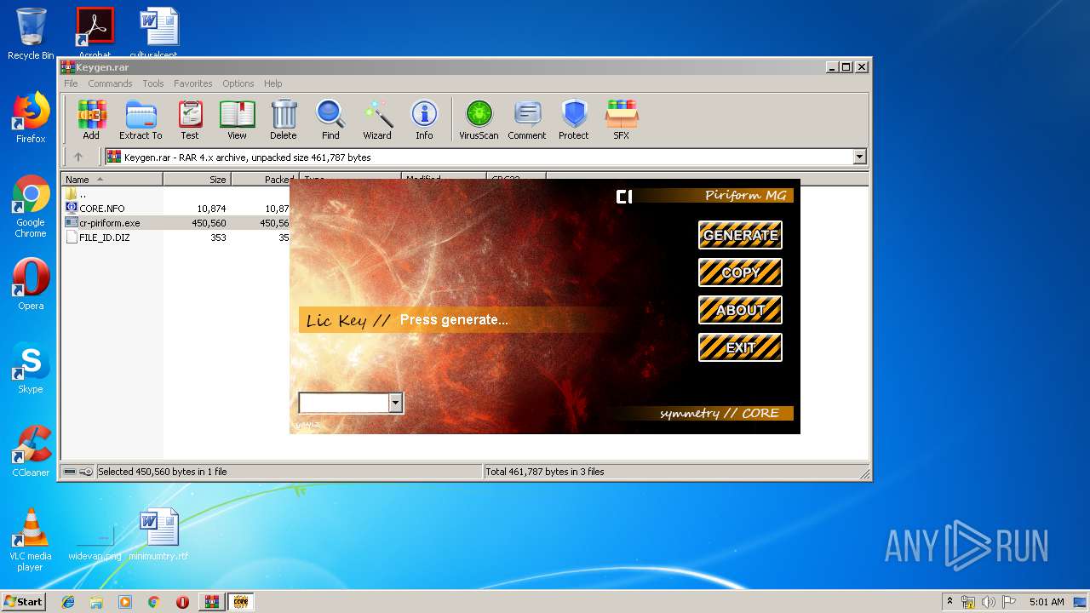Click the Google Chrome desktop icon
This screenshot has height=613, width=1090.
click(x=31, y=206)
